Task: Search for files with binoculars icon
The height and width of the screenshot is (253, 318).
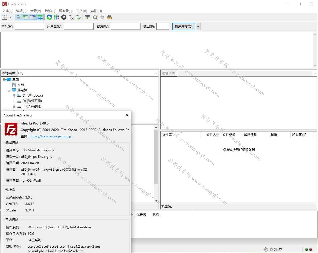Action: tap(109, 17)
